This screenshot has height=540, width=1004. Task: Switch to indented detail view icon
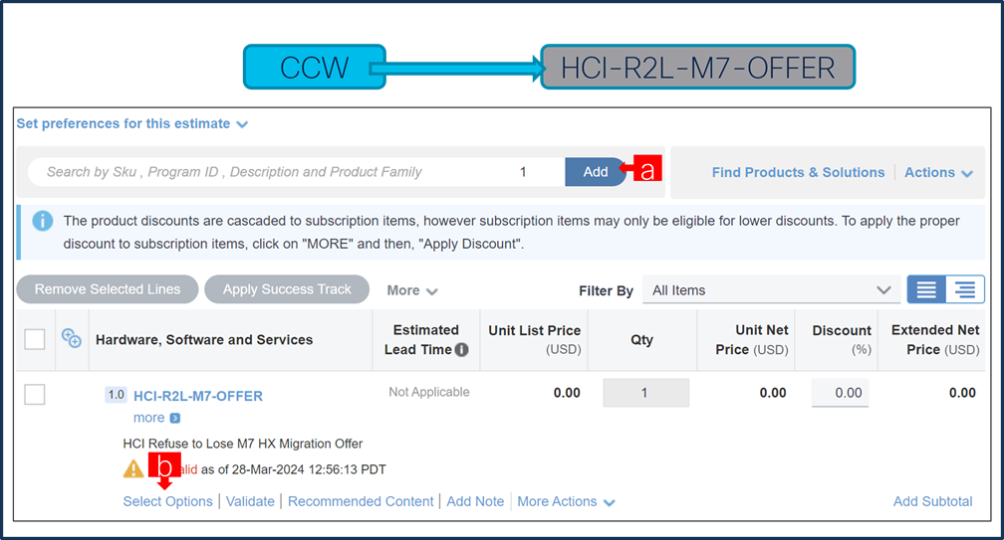coord(965,289)
